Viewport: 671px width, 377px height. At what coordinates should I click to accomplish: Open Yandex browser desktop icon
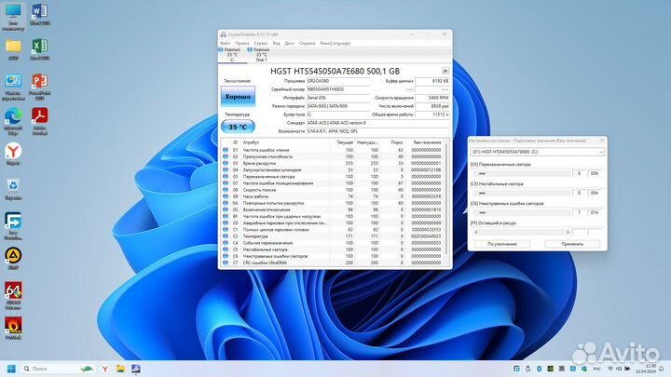pyautogui.click(x=13, y=152)
